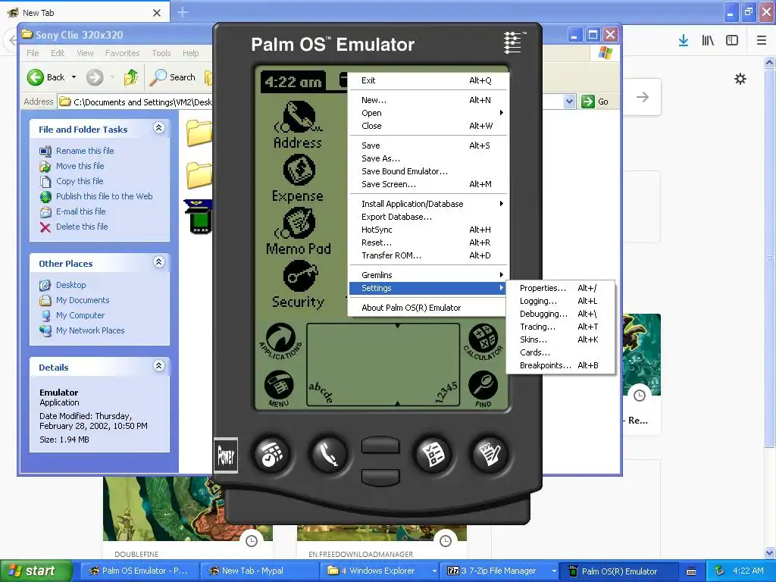Open the Security app icon
The image size is (776, 582).
[x=298, y=285]
